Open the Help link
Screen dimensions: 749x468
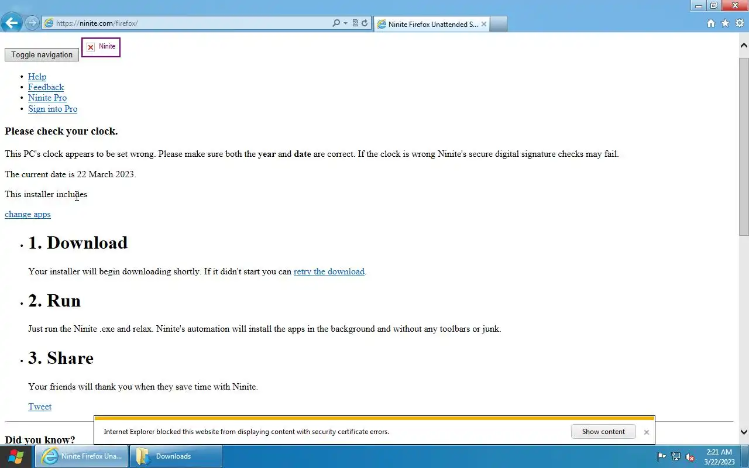tap(37, 77)
